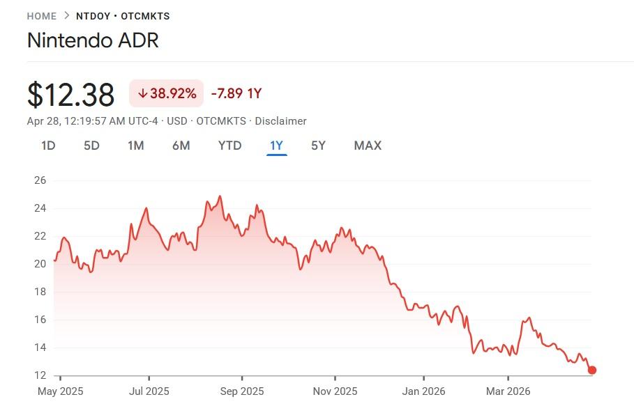Open the Disclaimer link

(x=280, y=121)
